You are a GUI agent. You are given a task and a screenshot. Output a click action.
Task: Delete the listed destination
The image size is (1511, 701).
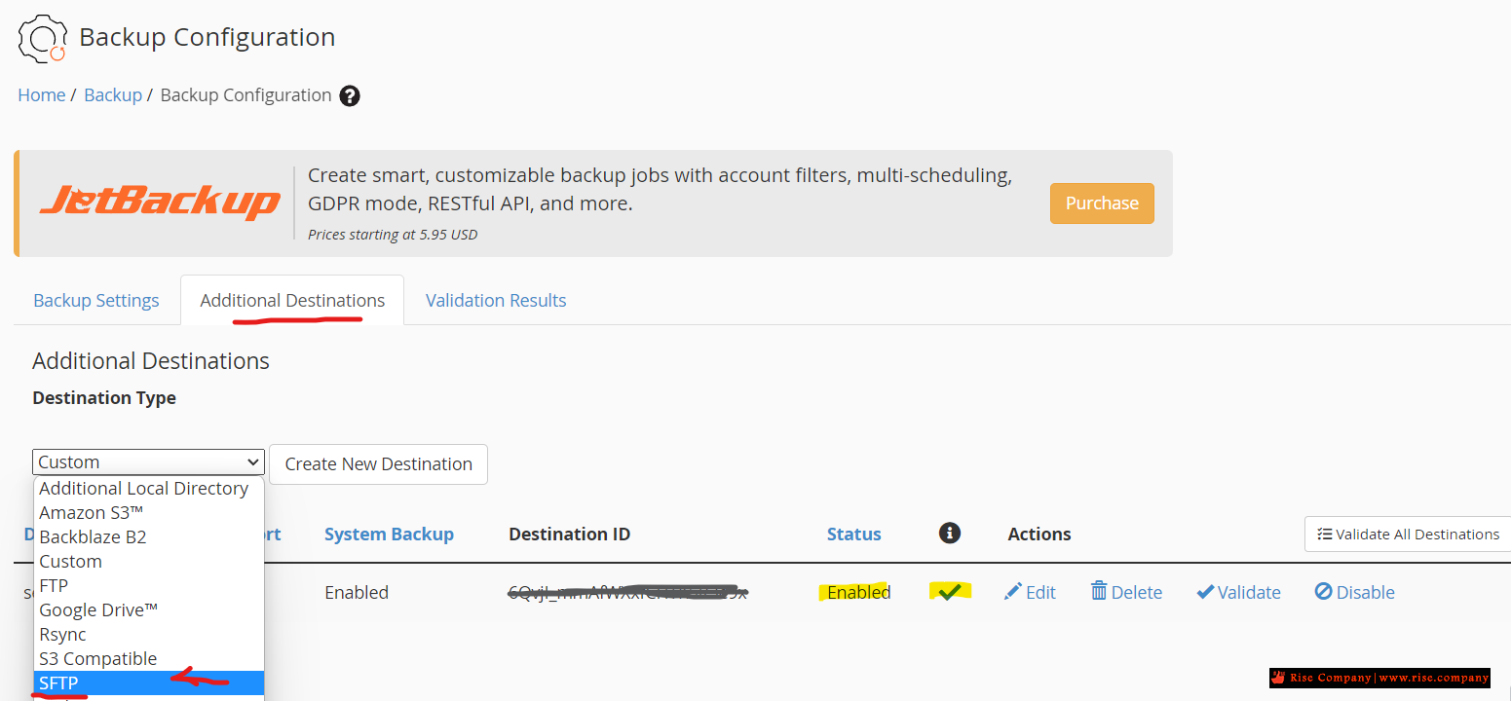coord(1126,592)
